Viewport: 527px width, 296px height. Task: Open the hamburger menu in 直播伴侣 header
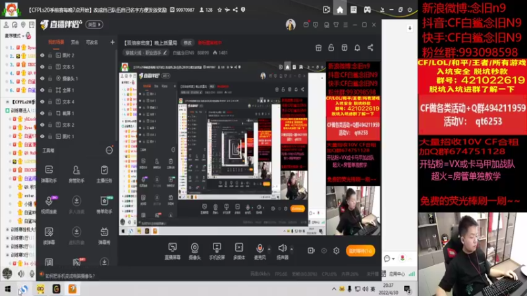[345, 24]
